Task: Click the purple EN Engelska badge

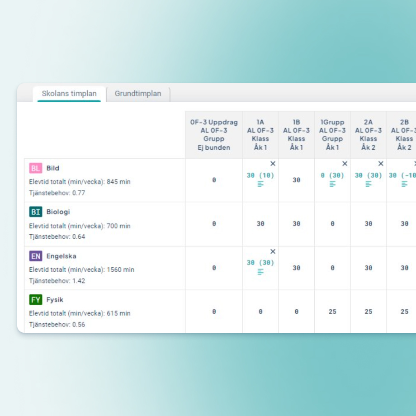Action: pos(35,256)
